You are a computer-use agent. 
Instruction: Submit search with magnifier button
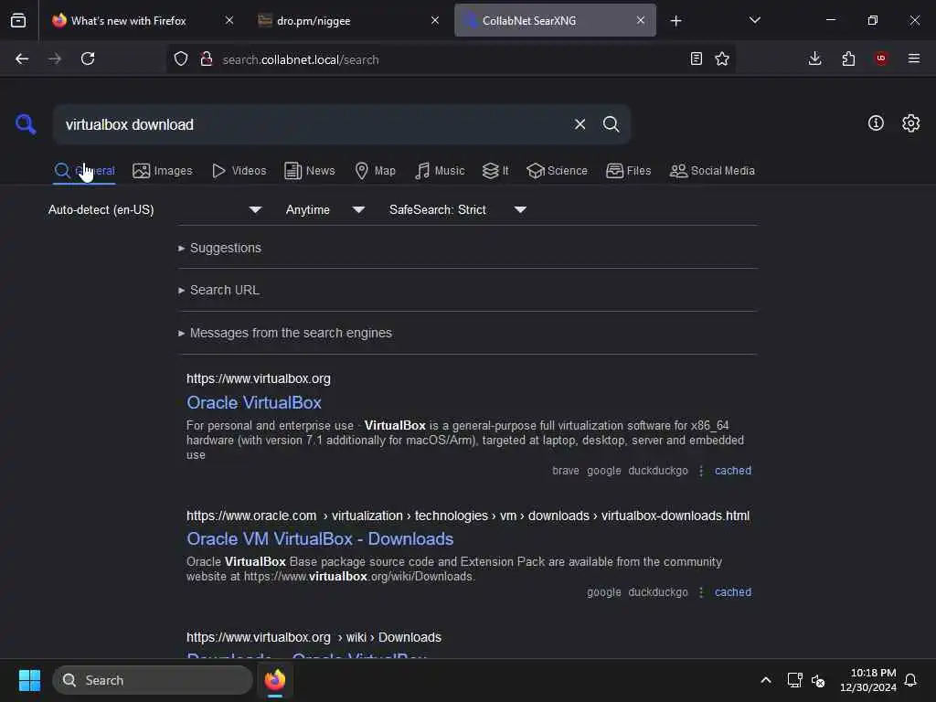611,124
